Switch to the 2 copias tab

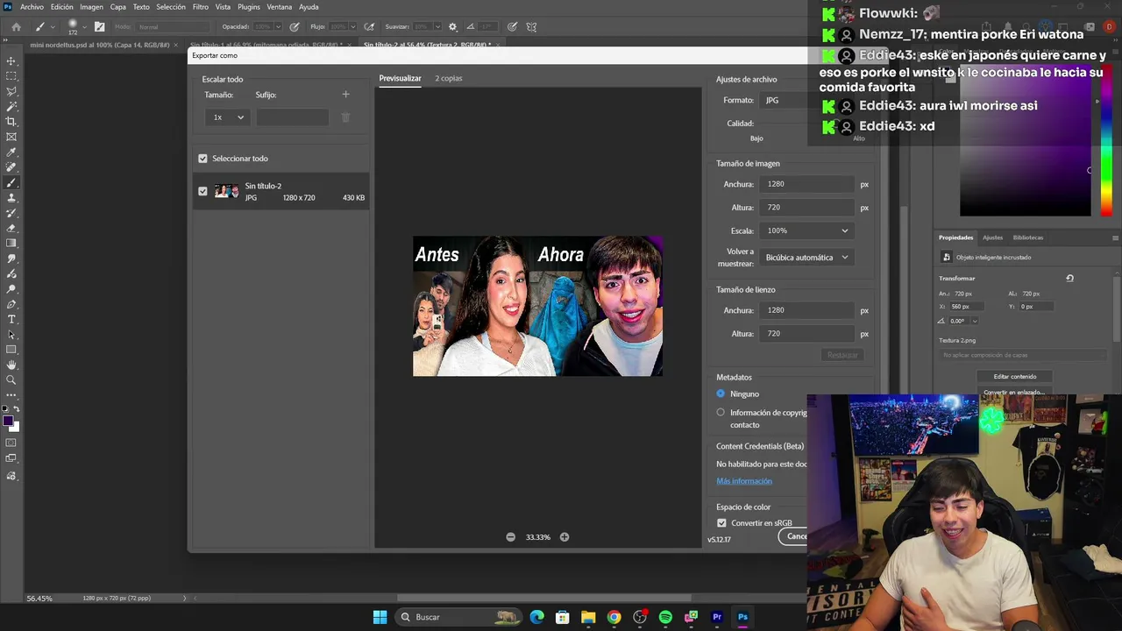449,78
